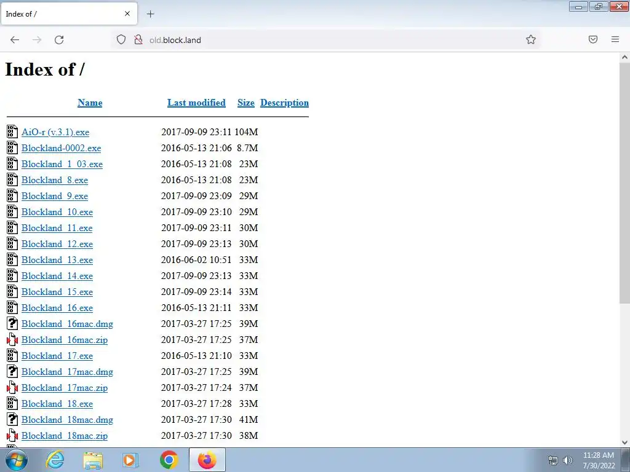Viewport: 630px width, 472px height.
Task: Open Windows Explorer from the taskbar
Action: pyautogui.click(x=93, y=460)
